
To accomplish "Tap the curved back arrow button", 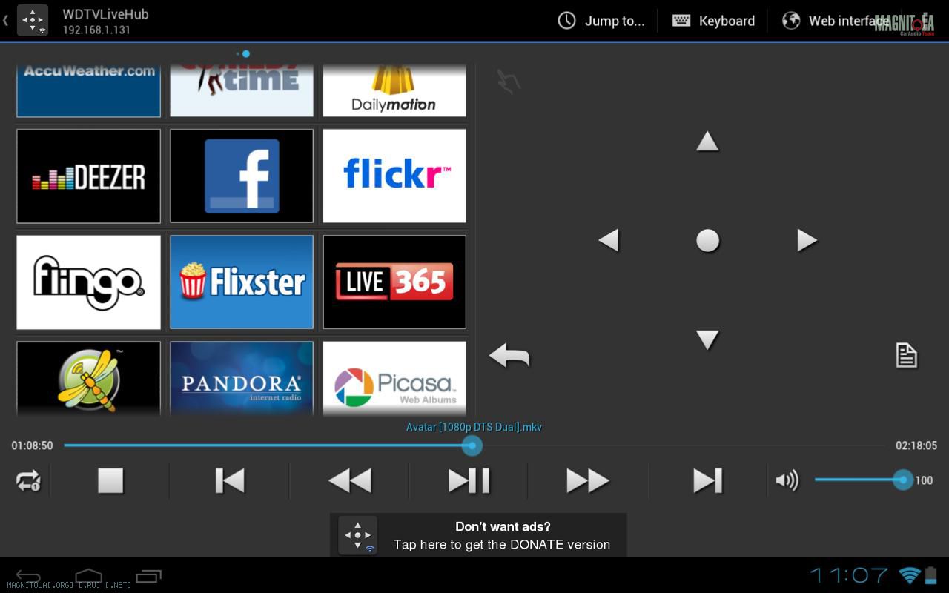I will 510,356.
